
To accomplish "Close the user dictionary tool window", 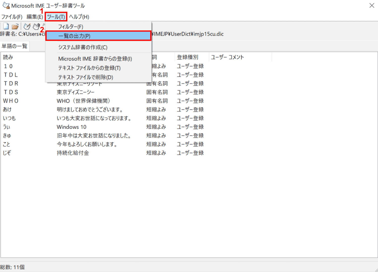I will [372, 5].
